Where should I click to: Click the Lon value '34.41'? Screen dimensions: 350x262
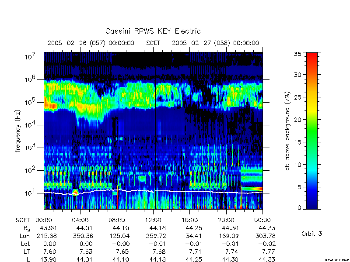[194, 236]
